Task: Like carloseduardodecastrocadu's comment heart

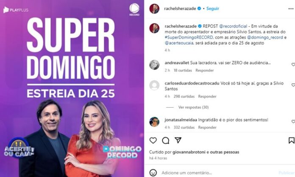Action: click(293, 85)
